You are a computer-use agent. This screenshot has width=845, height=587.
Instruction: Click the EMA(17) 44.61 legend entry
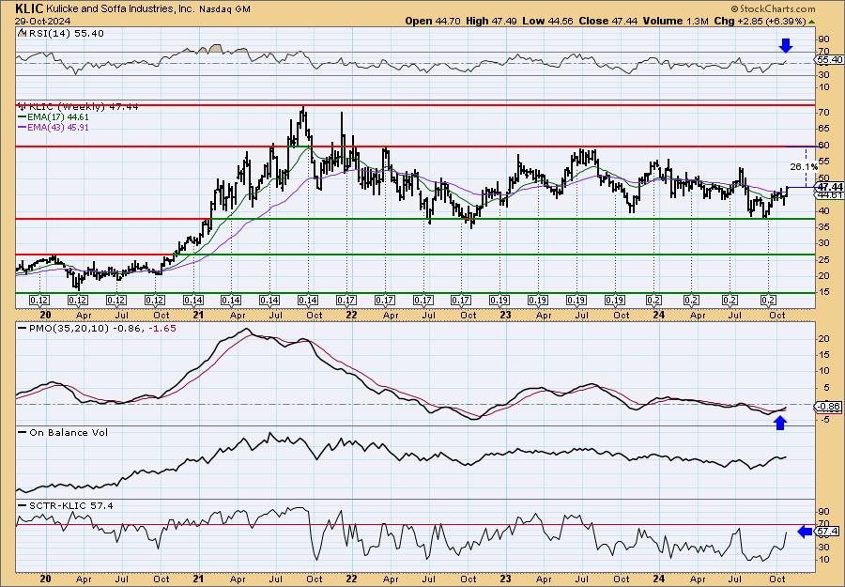pyautogui.click(x=54, y=117)
